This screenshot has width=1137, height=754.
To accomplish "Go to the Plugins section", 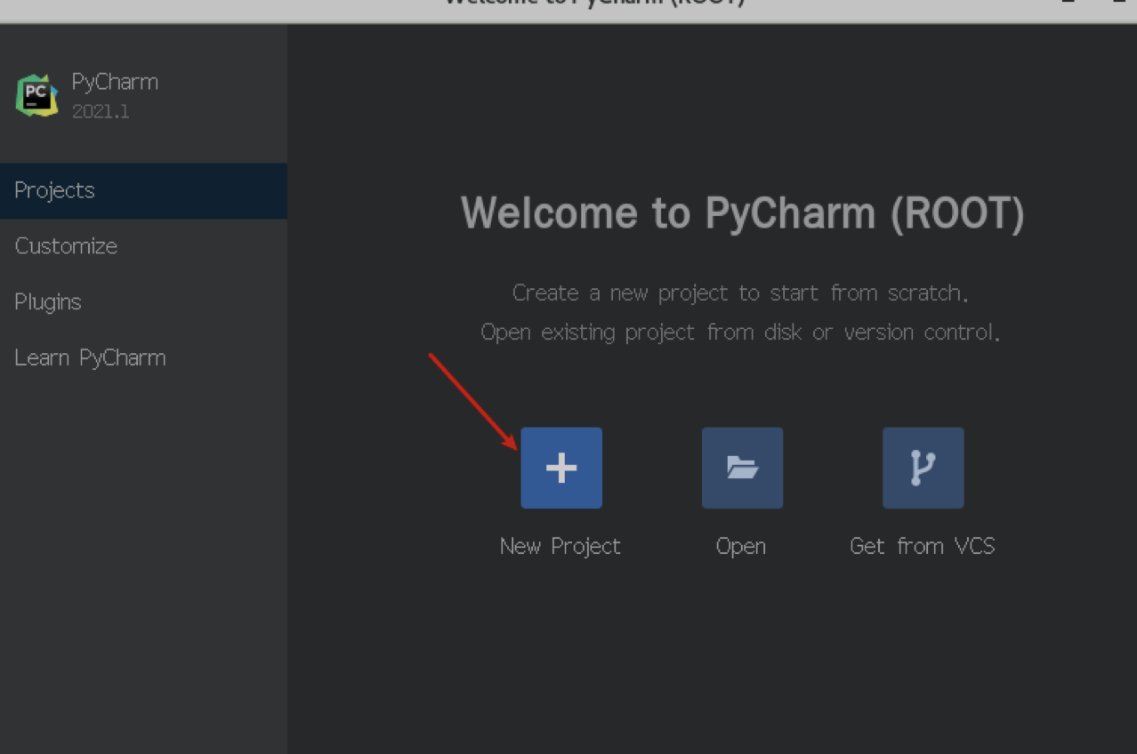I will coord(143,302).
